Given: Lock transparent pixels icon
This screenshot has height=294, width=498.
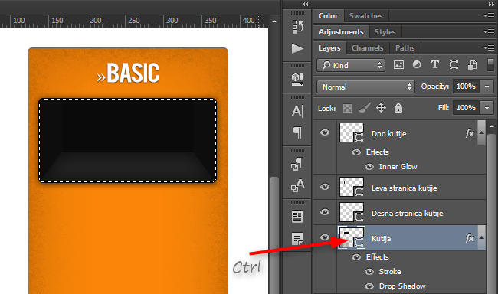Looking at the screenshot, I should coord(347,108).
